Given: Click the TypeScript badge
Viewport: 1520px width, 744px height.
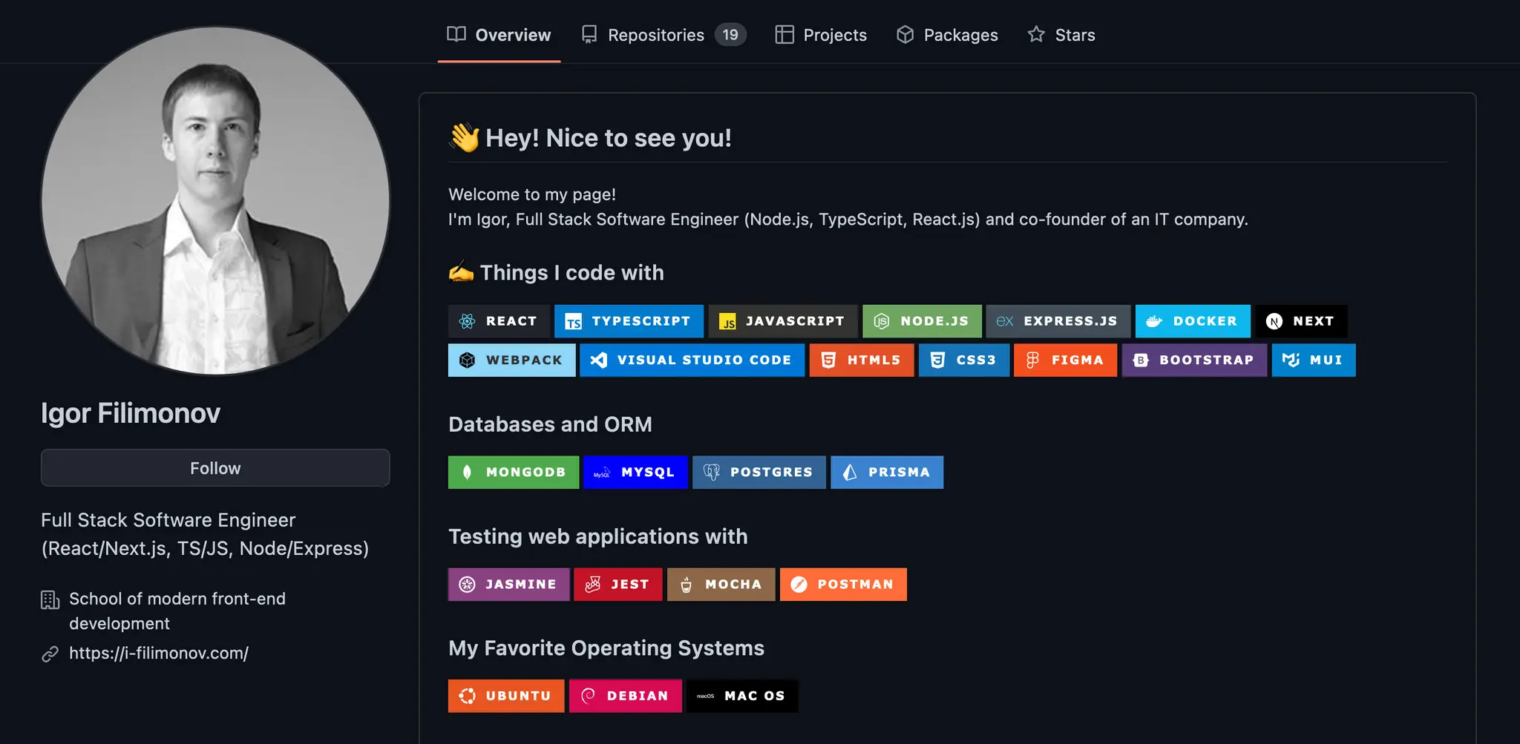Looking at the screenshot, I should point(629,321).
